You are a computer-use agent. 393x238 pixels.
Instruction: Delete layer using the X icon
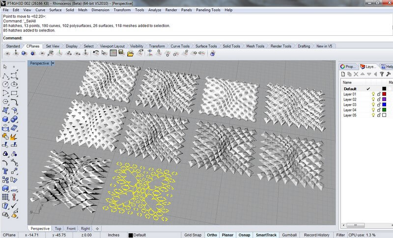coord(356,74)
